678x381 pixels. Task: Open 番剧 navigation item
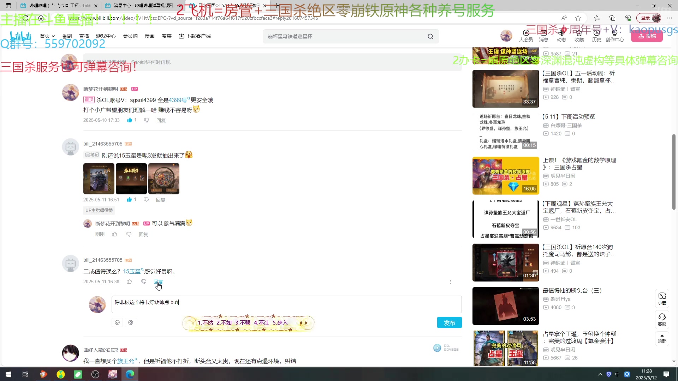[67, 36]
